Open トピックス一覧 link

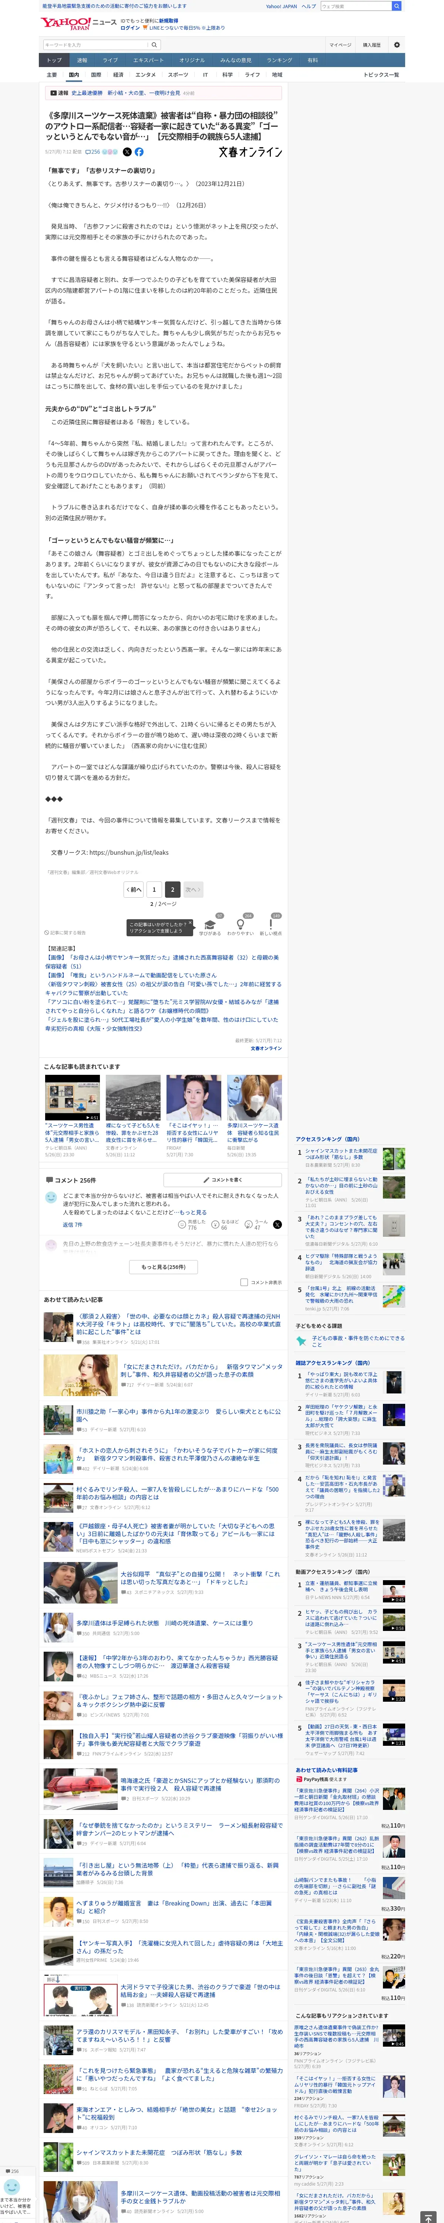[381, 75]
